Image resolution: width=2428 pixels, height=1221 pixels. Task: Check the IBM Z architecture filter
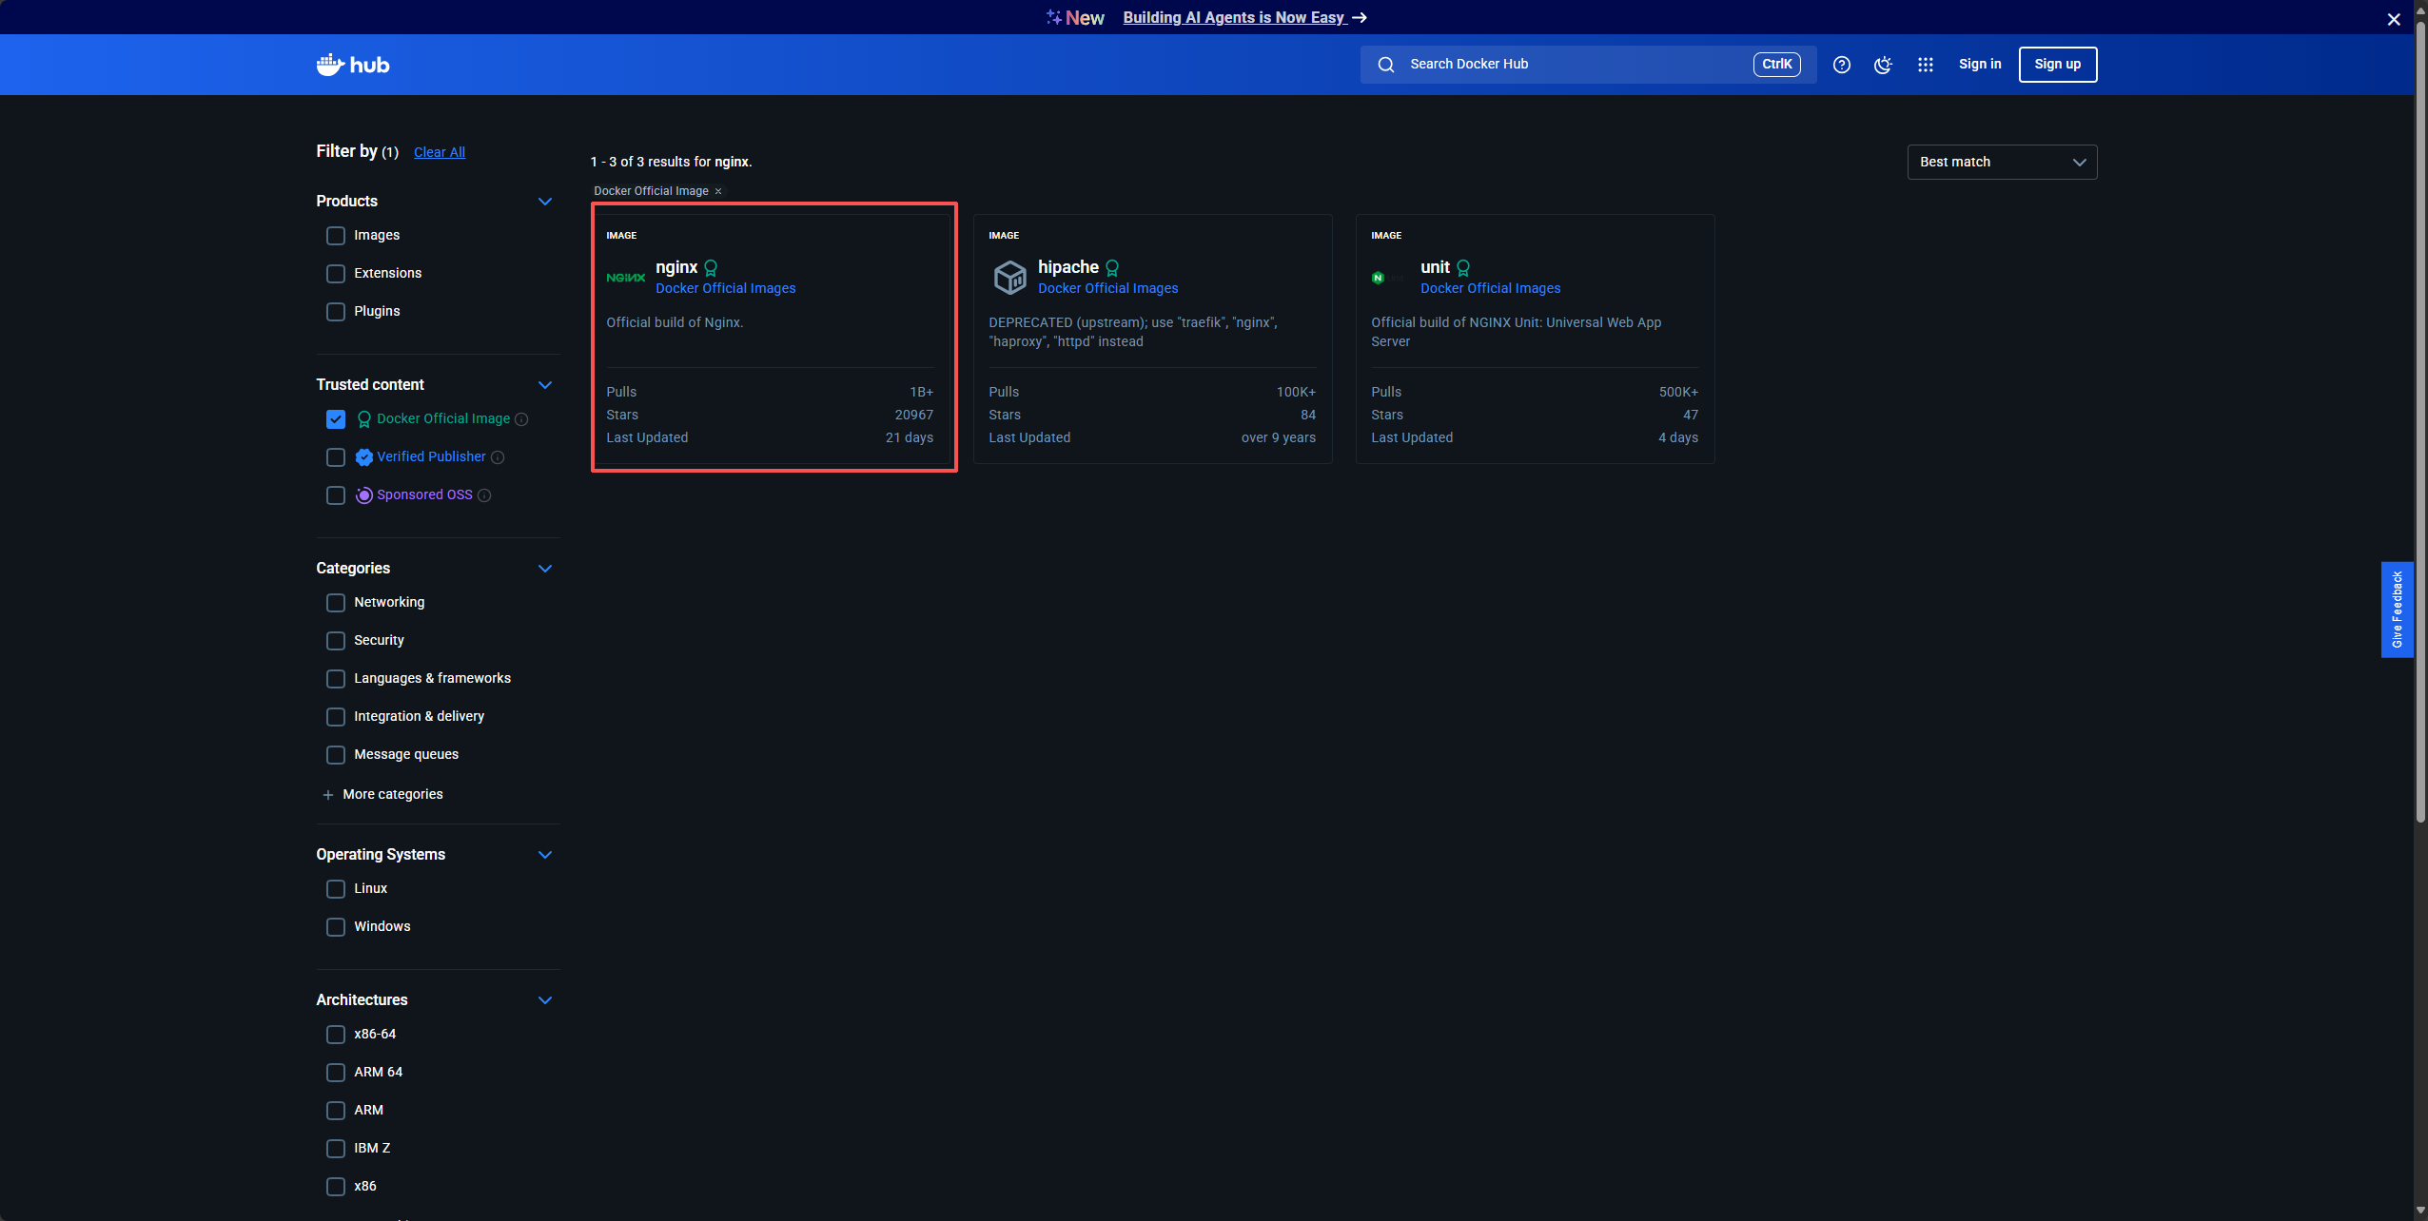coord(336,1149)
